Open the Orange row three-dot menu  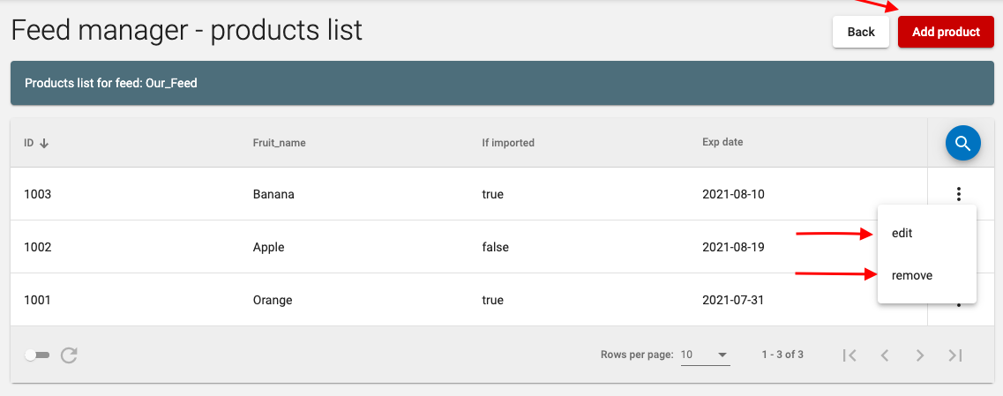pyautogui.click(x=958, y=306)
